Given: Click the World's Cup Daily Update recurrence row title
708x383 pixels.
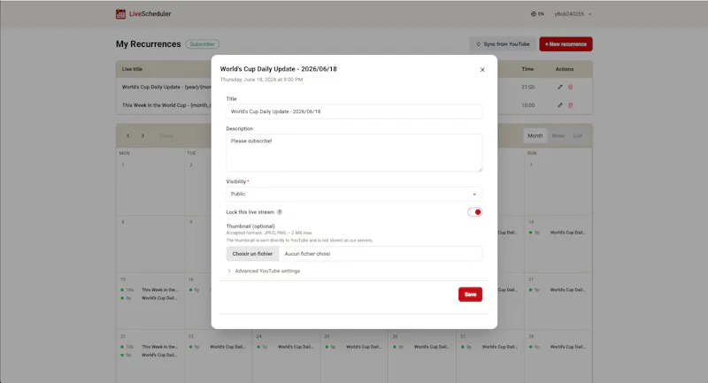Looking at the screenshot, I should click(166, 87).
